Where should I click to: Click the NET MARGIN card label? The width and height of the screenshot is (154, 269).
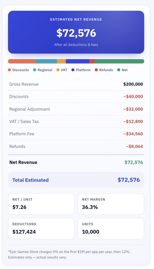[x=94, y=200]
